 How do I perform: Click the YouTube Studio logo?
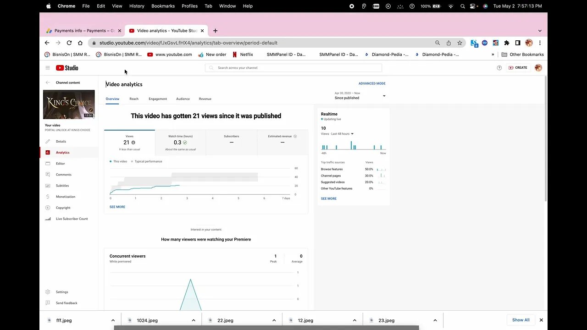[67, 68]
